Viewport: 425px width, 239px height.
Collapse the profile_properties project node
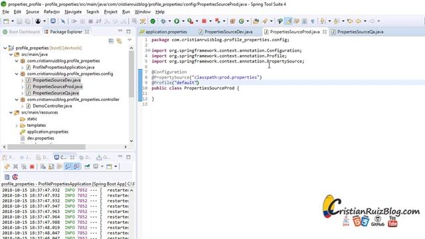click(x=5, y=48)
